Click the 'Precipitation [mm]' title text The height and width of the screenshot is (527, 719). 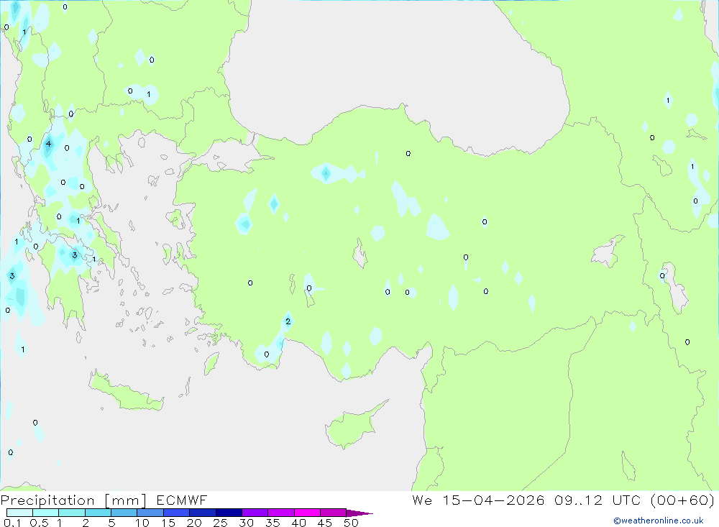73,500
